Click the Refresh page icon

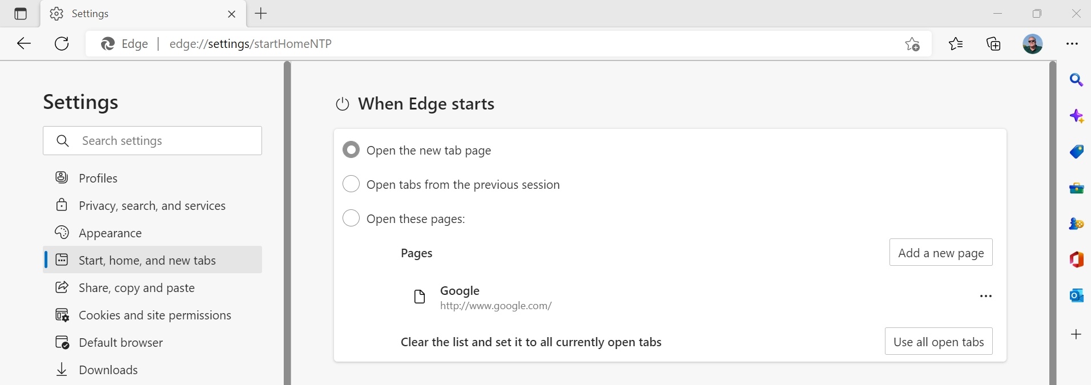pos(62,43)
